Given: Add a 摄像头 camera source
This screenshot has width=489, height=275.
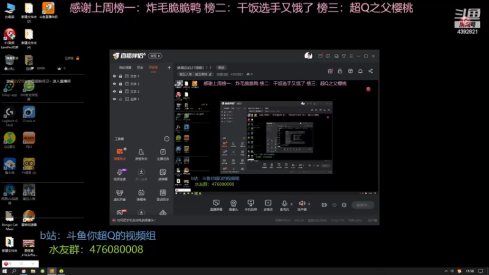Looking at the screenshot, I should click(x=233, y=205).
